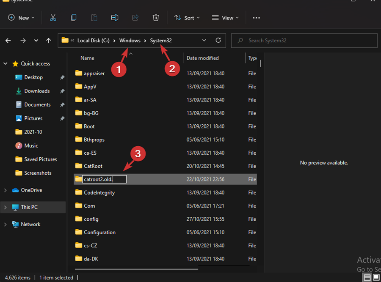Image resolution: width=381 pixels, height=282 pixels.
Task: Click the Rename icon in toolbar
Action: pos(115,18)
